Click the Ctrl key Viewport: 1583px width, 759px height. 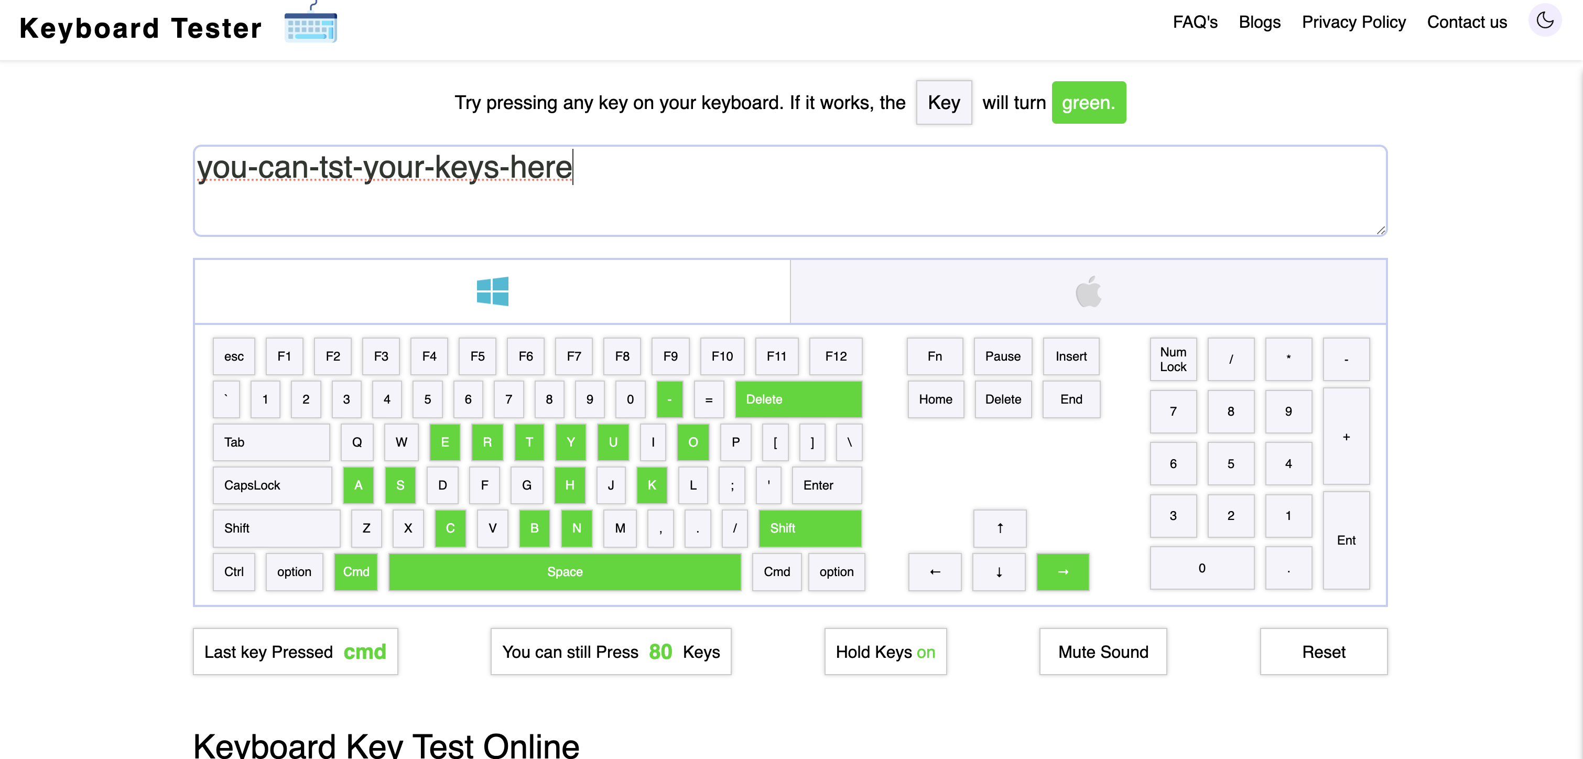tap(233, 572)
